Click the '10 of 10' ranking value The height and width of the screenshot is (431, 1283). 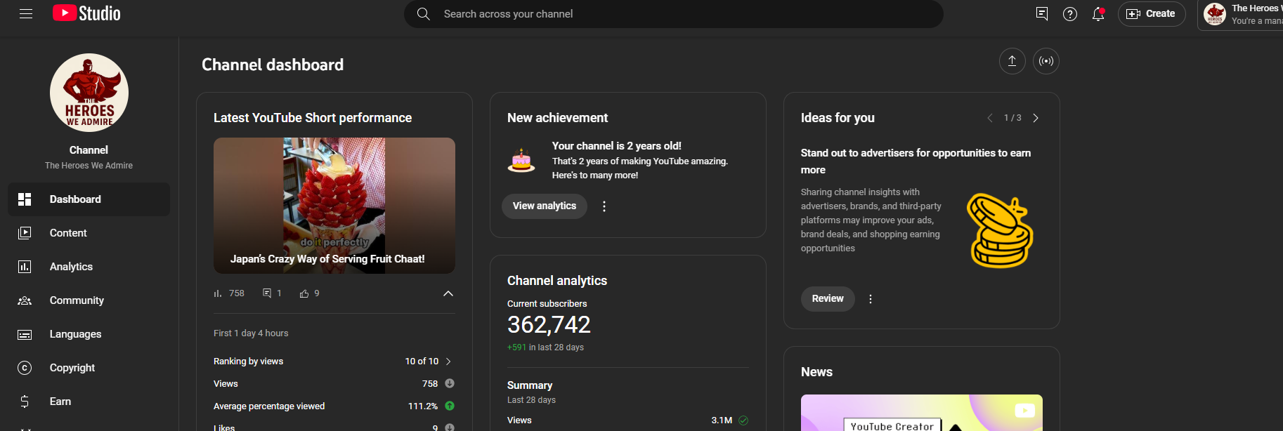click(x=422, y=362)
